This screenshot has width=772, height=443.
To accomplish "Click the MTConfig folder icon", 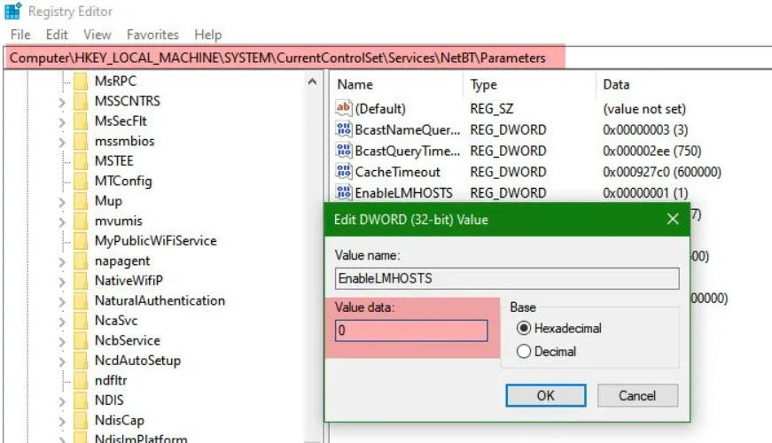I will tap(81, 181).
